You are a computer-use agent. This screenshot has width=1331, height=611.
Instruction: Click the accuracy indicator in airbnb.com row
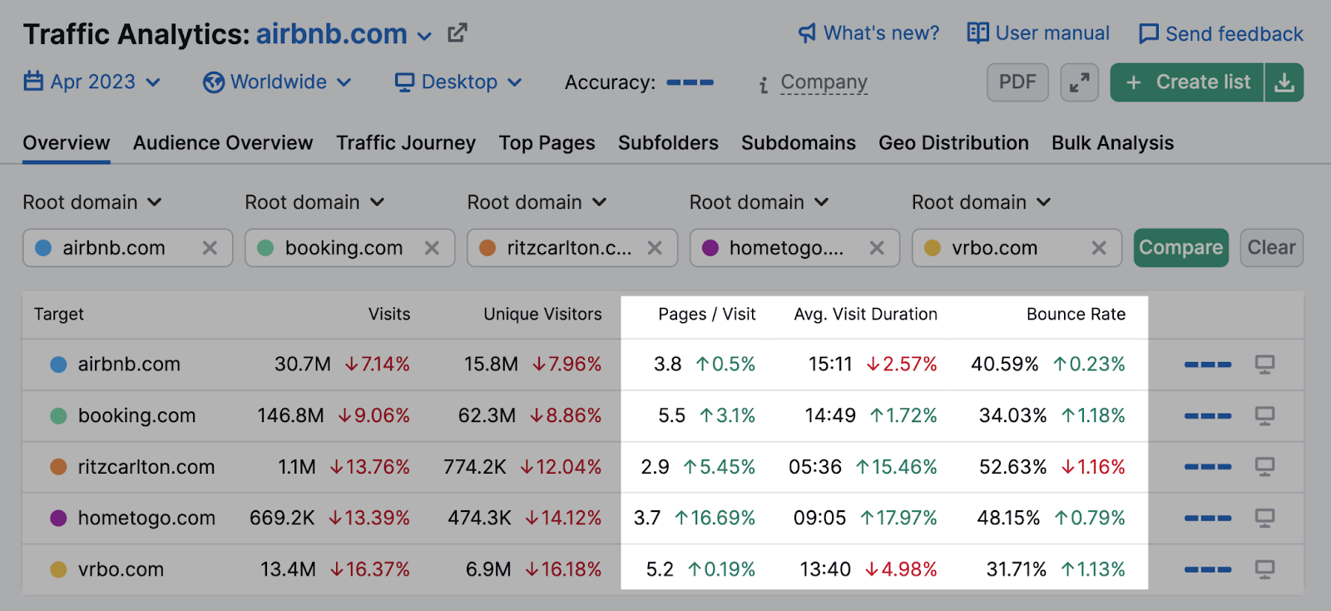point(1208,365)
